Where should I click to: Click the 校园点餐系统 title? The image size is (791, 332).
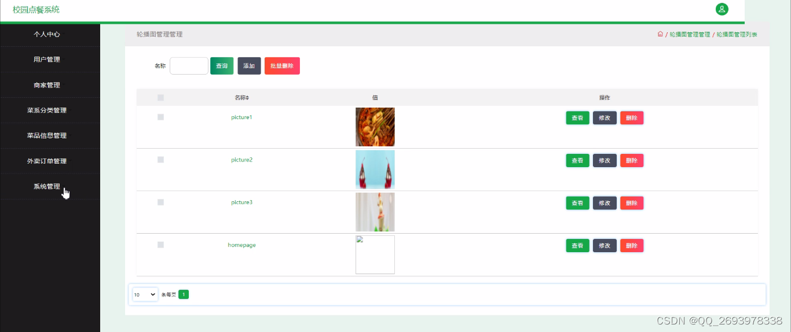(36, 10)
